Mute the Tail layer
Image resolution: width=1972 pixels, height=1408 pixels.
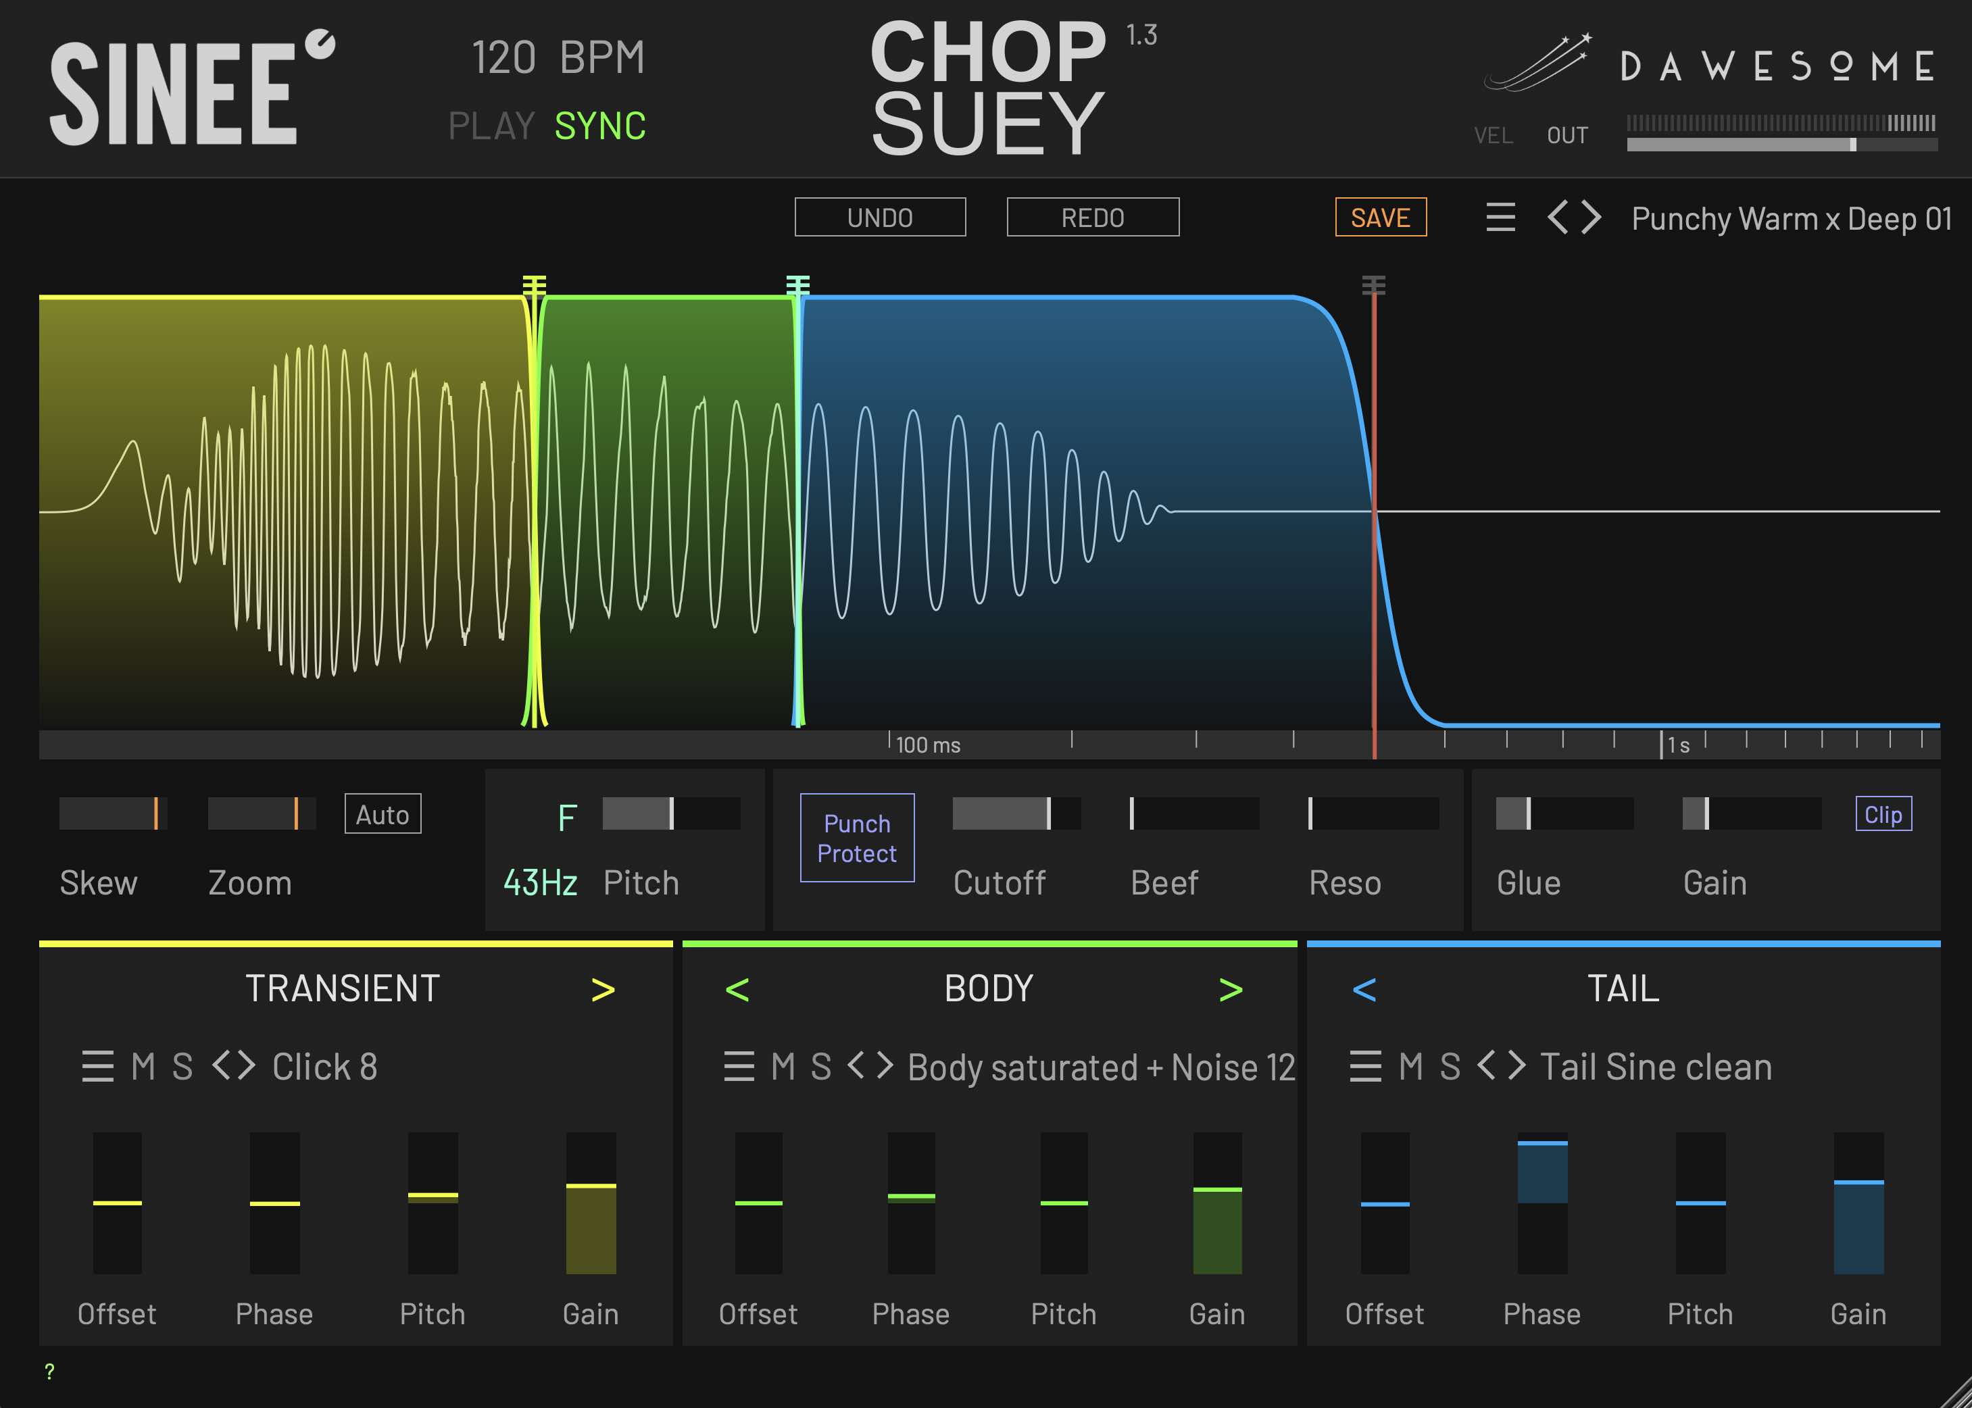click(1411, 1066)
